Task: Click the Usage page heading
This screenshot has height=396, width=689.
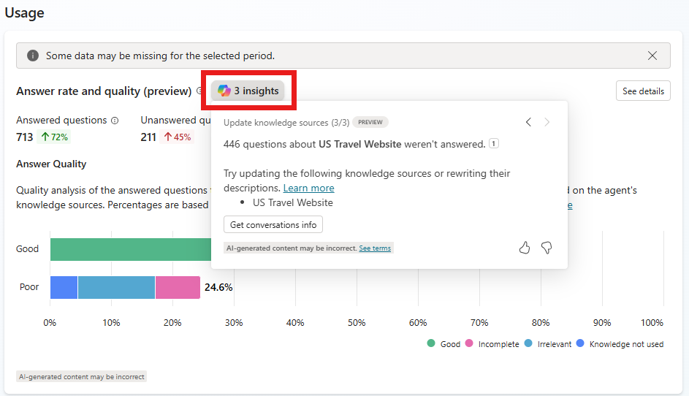Action: (24, 12)
